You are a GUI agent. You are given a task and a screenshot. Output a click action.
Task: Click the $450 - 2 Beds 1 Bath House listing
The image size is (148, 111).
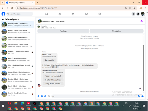[x=49, y=28]
